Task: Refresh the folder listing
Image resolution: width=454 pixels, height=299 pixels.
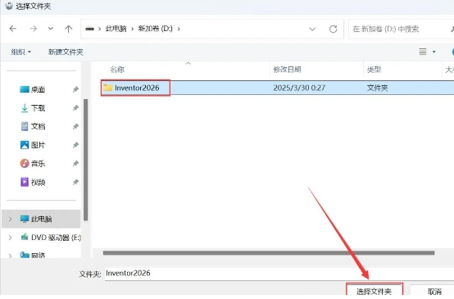Action: click(333, 29)
